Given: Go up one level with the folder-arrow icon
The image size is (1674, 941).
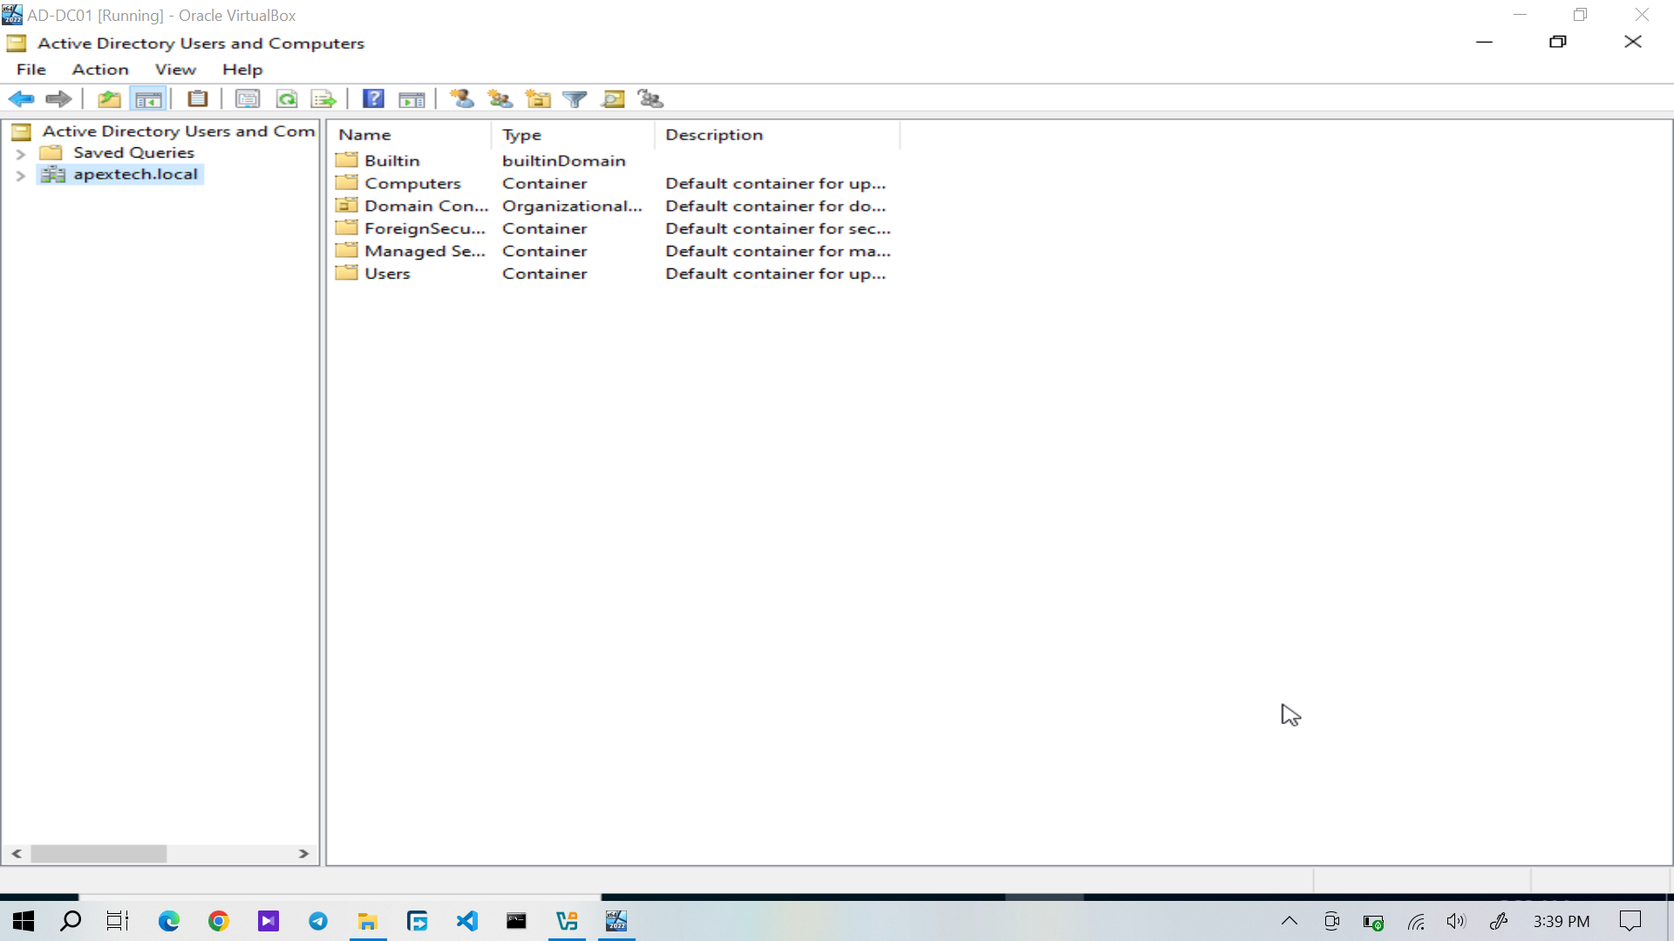Looking at the screenshot, I should pos(109,99).
